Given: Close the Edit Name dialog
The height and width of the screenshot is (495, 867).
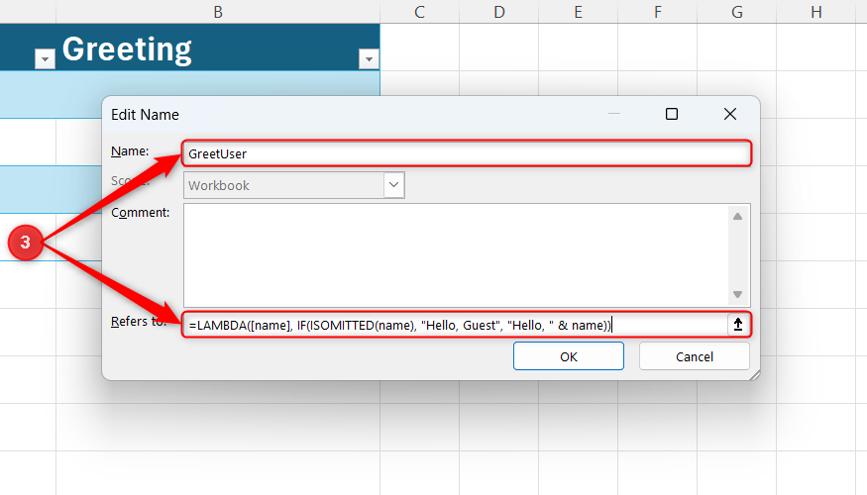Looking at the screenshot, I should point(730,114).
